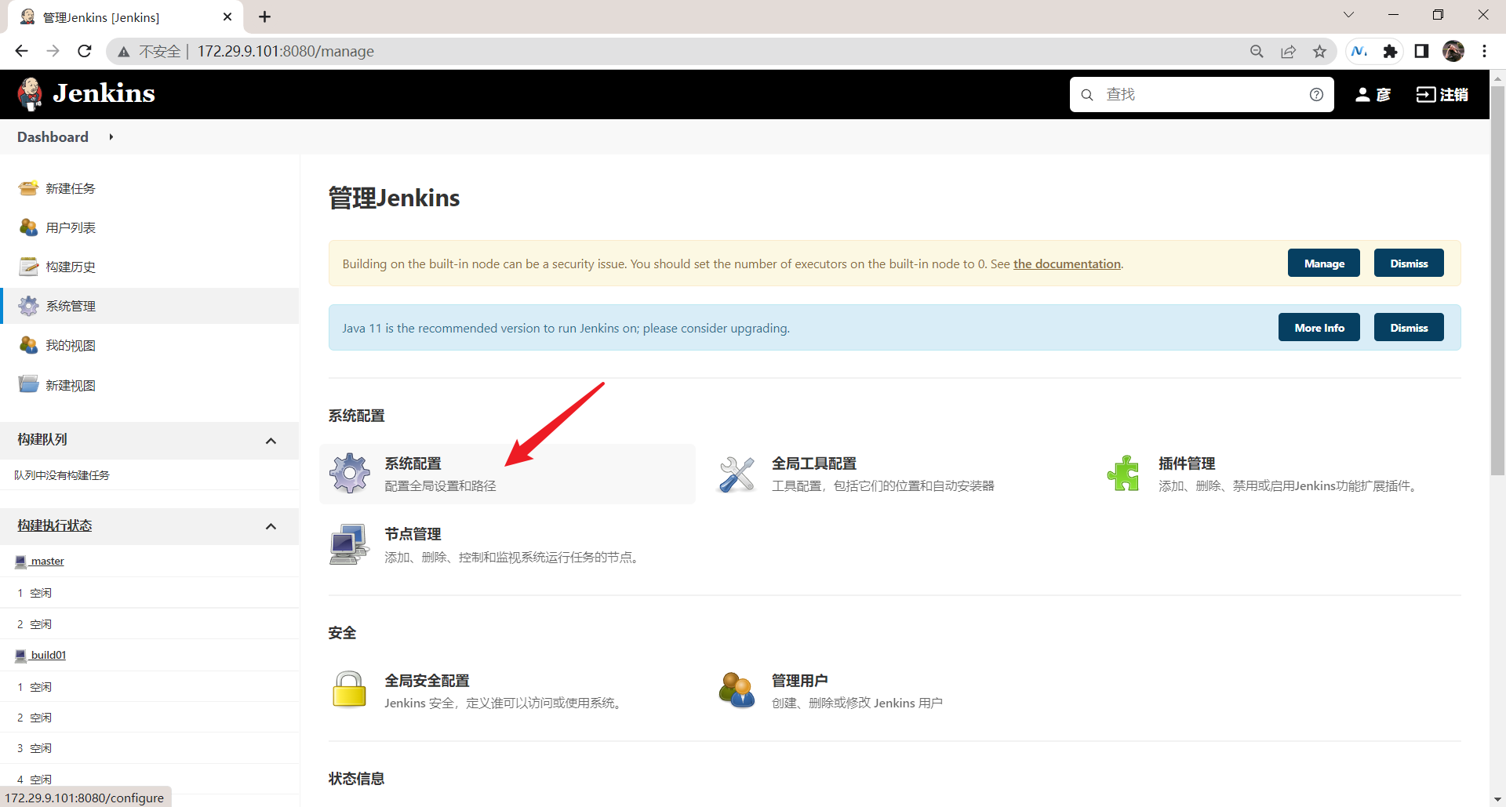The height and width of the screenshot is (807, 1506).
Task: Click the build01 node computer icon
Action: click(21, 656)
